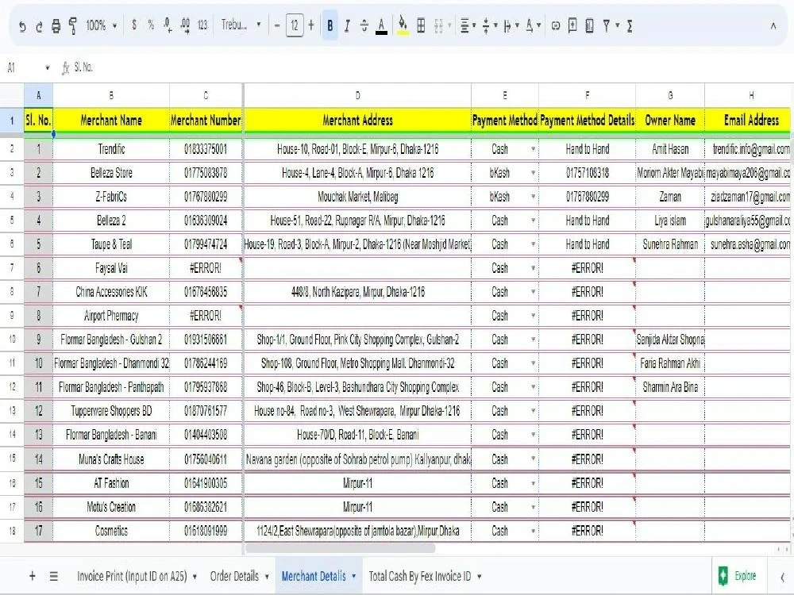Open horizontal align dropdown
Viewport: 794px width, 595px height.
click(468, 25)
